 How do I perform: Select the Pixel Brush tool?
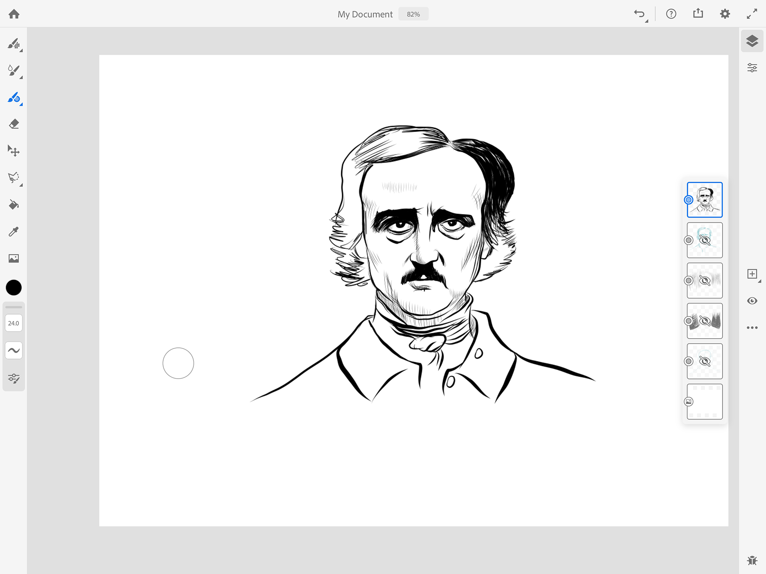coord(14,44)
